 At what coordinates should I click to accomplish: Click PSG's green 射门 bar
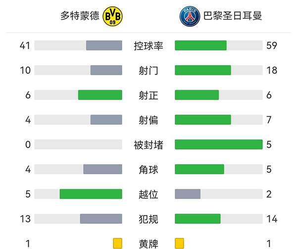[203, 70]
